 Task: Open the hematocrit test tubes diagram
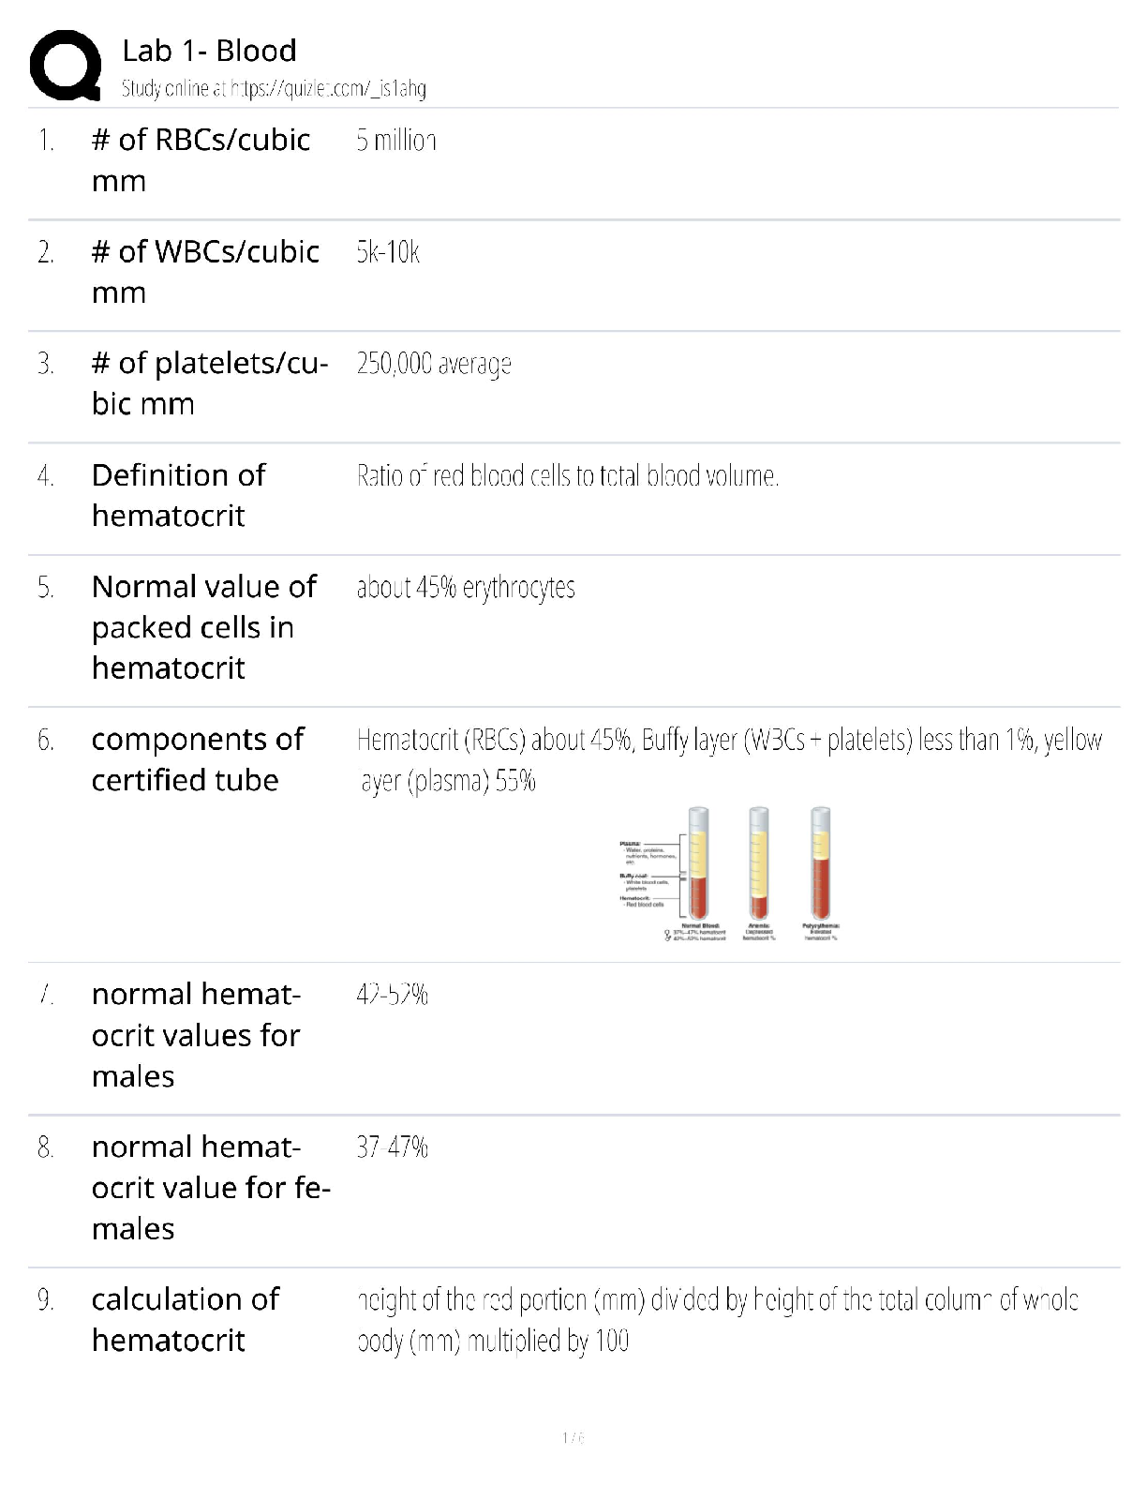point(730,874)
